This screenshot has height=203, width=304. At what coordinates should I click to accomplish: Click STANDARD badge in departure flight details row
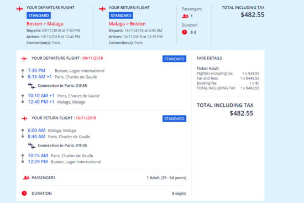174,59
